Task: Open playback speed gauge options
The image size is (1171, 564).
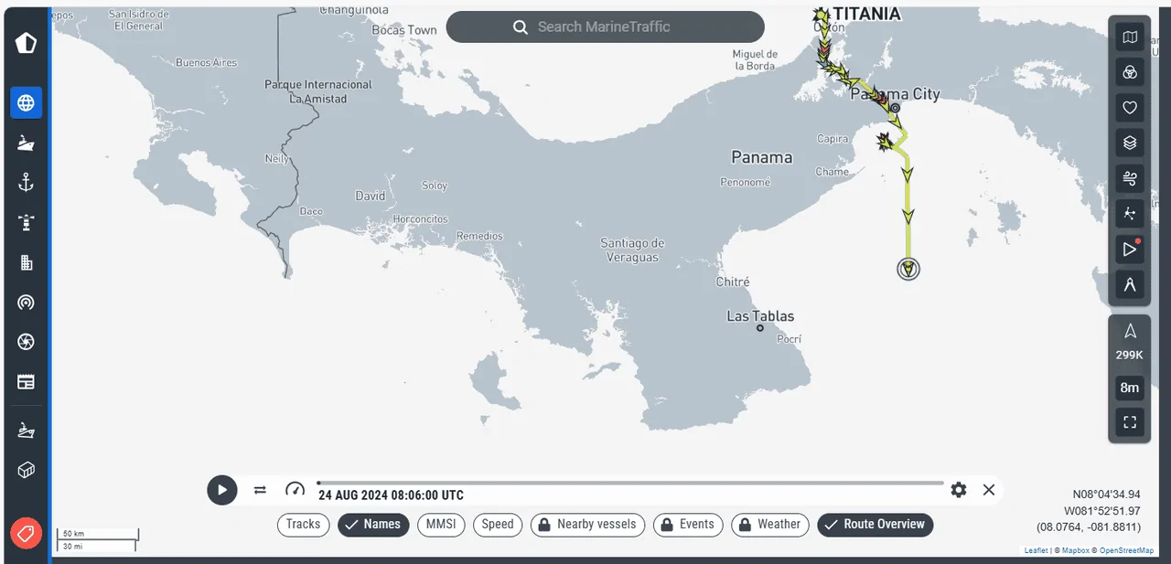Action: coord(295,490)
